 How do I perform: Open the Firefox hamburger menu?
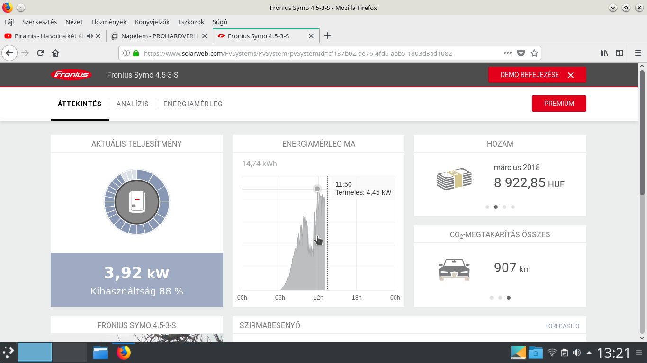[x=638, y=53]
